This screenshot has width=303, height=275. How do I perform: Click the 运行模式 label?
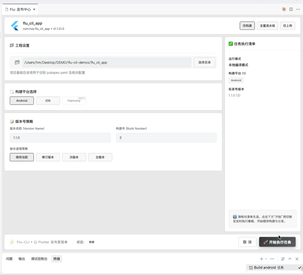coord(235,59)
